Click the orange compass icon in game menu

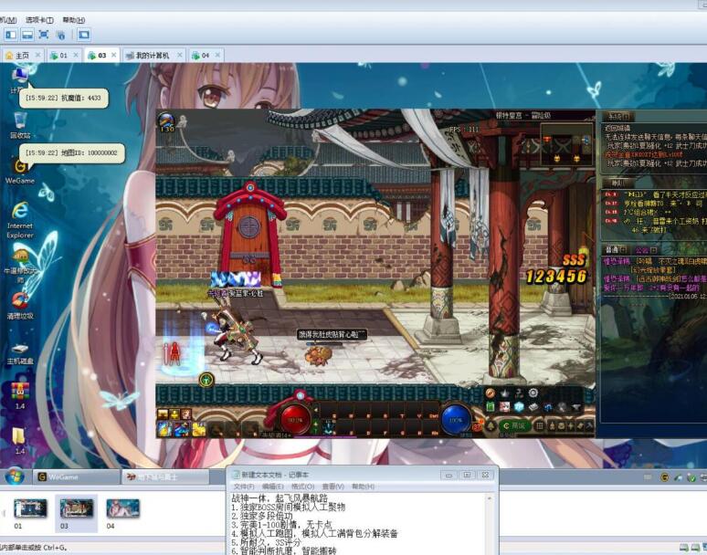(491, 393)
